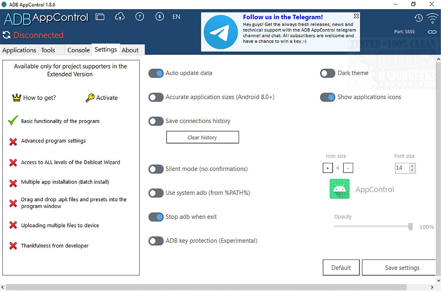Increase icon size with plus button

pyautogui.click(x=328, y=168)
